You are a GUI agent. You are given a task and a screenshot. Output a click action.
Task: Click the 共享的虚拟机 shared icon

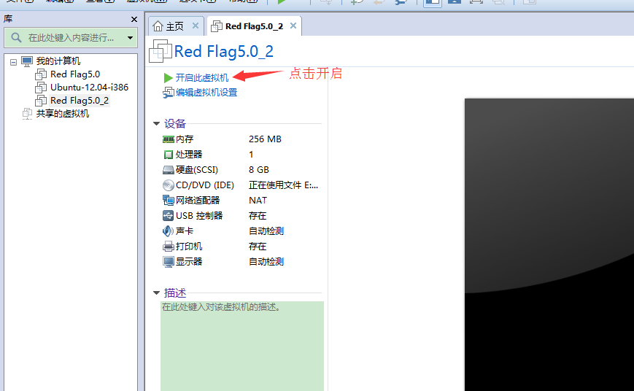click(27, 114)
